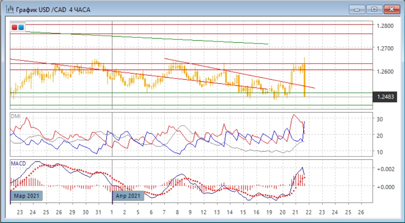Click the 1.2600 price axis label
Image resolution: width=405 pixels, height=223 pixels.
click(385, 72)
